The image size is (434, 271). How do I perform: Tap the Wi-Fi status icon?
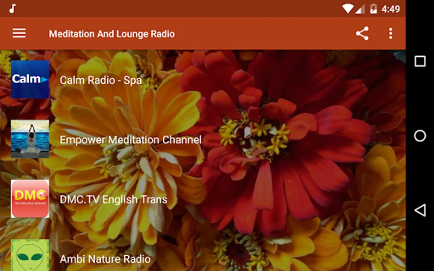[348, 9]
